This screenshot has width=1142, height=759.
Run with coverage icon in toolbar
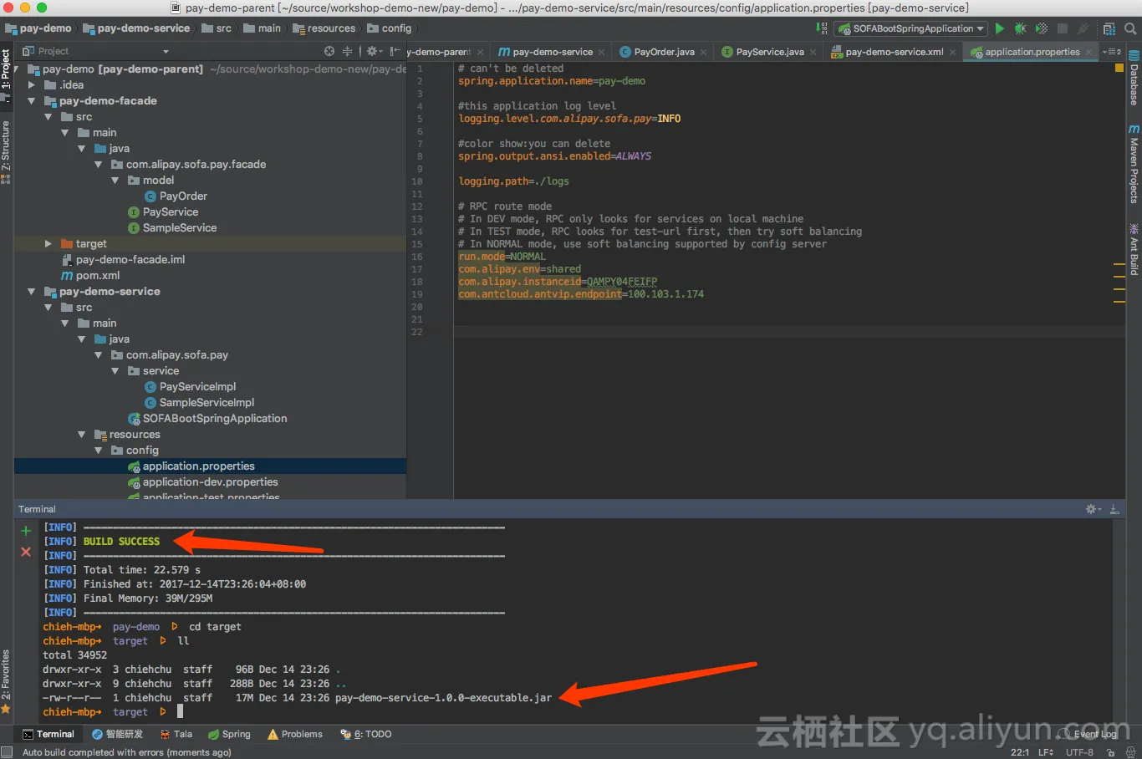tap(1042, 28)
